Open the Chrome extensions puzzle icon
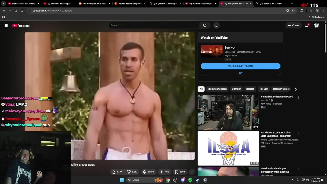The height and width of the screenshot is (184, 327). [302, 11]
